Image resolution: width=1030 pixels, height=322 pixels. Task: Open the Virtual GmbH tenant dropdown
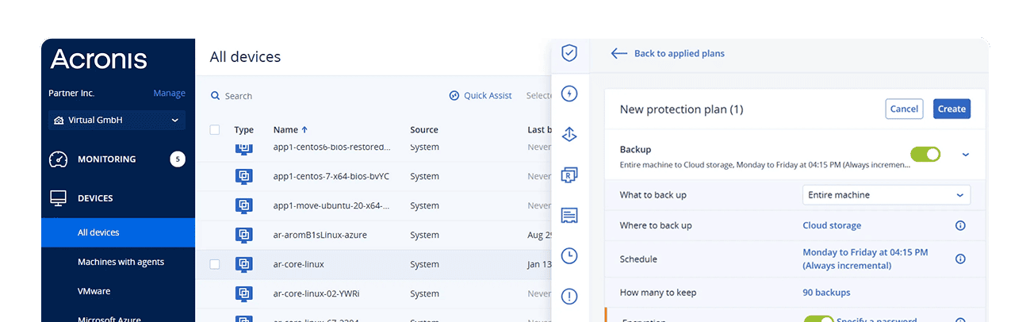pyautogui.click(x=117, y=121)
